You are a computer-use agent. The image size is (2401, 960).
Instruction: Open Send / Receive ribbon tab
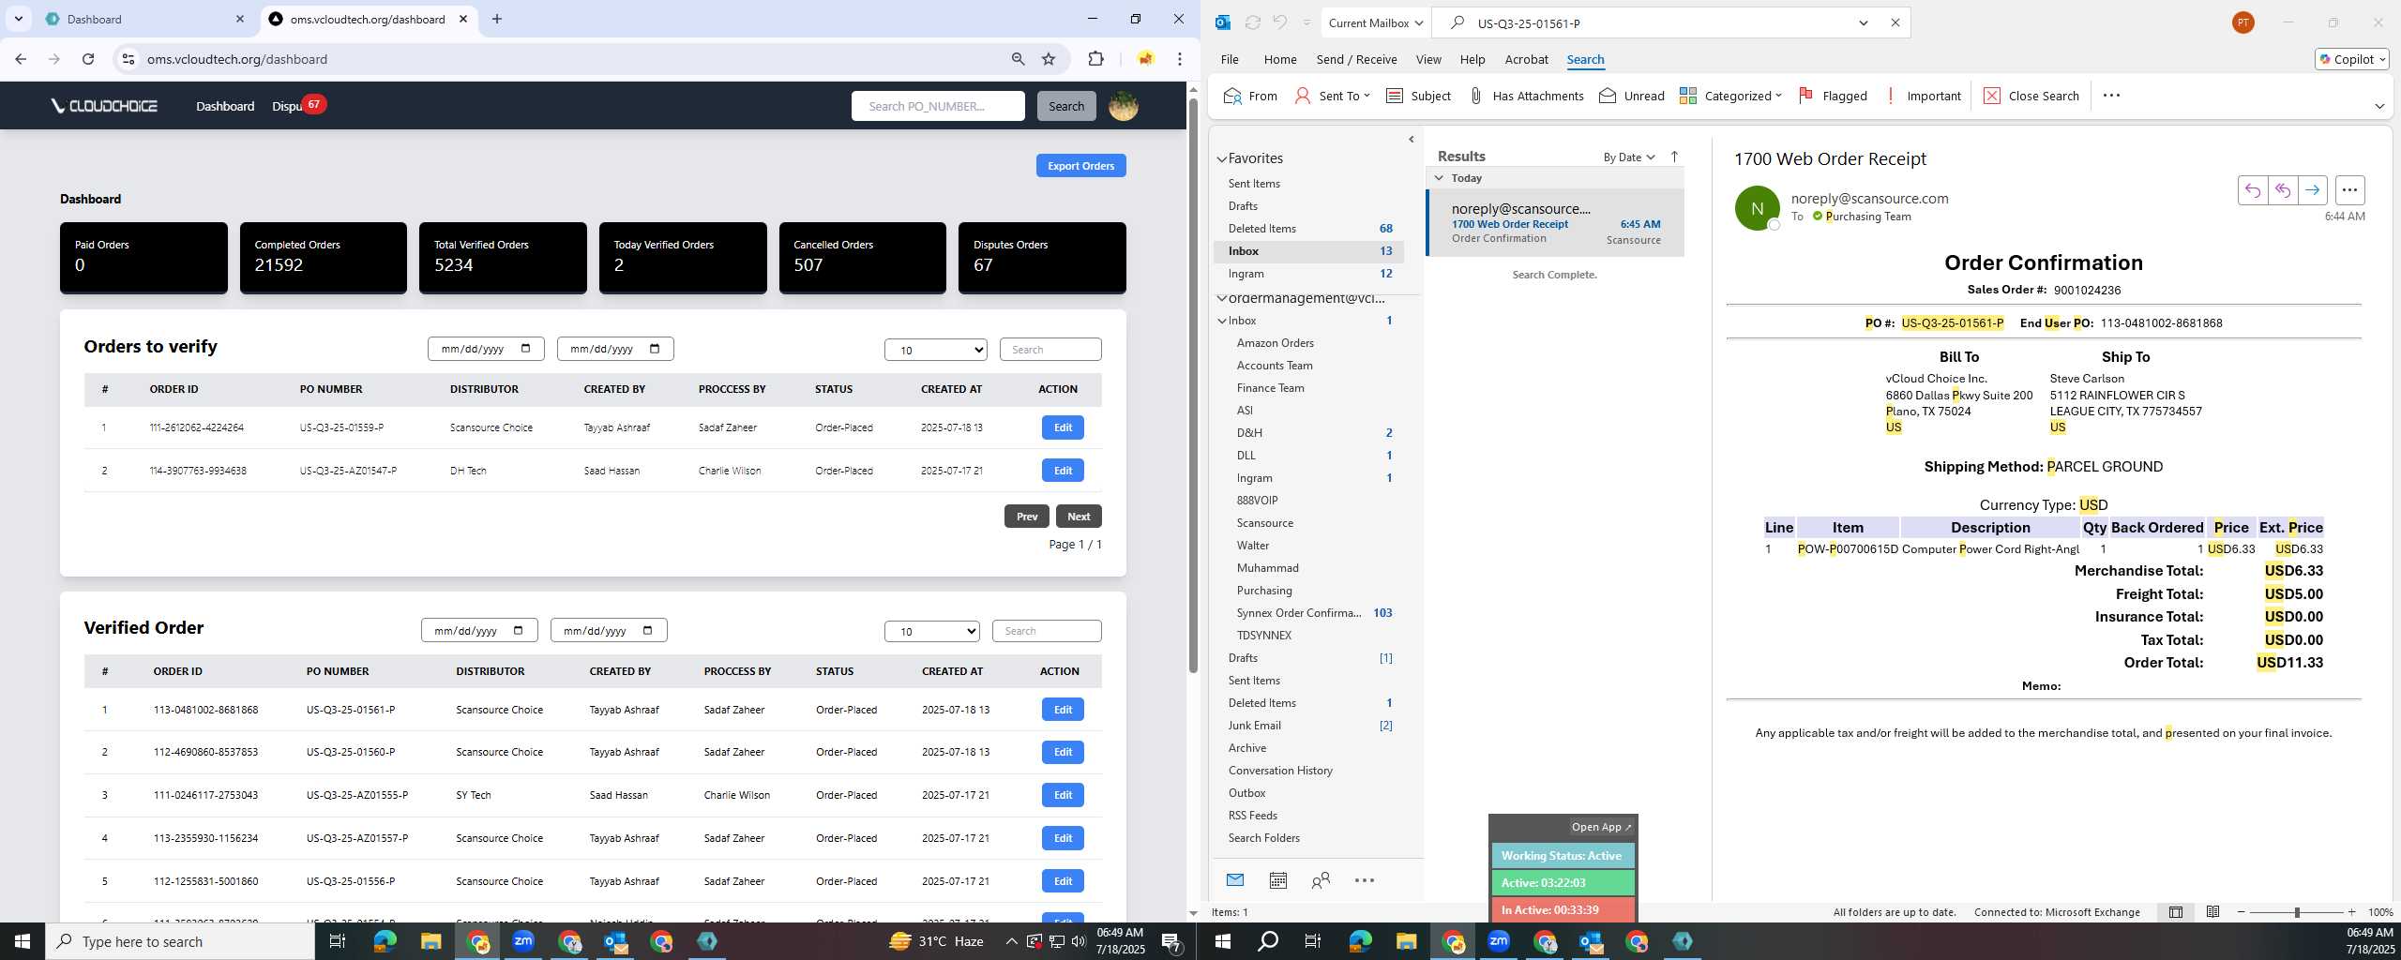click(x=1356, y=59)
